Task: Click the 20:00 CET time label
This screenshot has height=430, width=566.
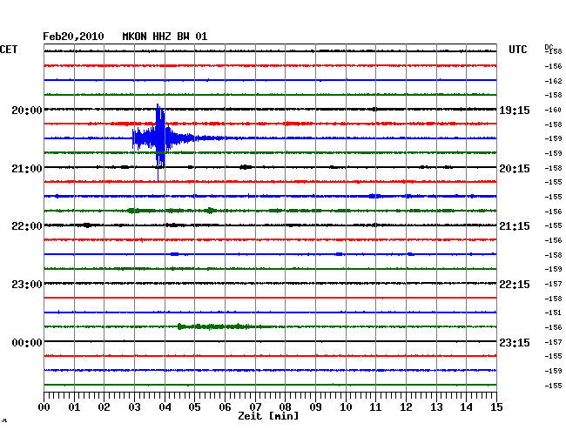Action: click(x=27, y=110)
